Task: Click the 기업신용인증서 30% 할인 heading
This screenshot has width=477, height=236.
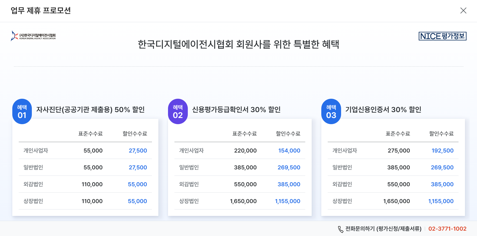Action: click(383, 109)
